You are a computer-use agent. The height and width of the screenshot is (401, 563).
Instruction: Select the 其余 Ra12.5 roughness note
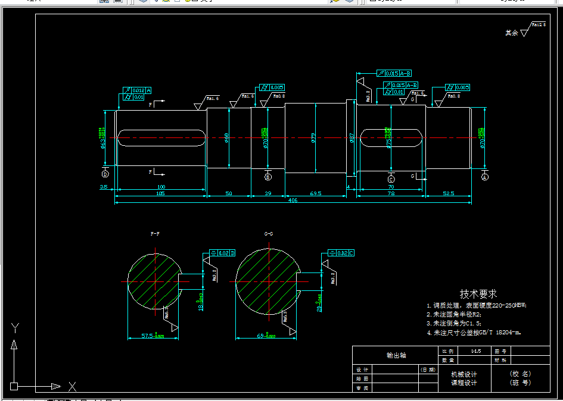coord(525,29)
